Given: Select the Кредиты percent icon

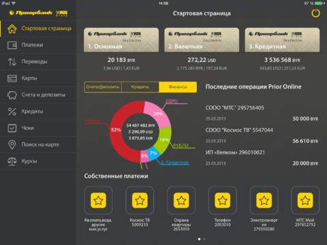Looking at the screenshot, I should click(12, 112).
